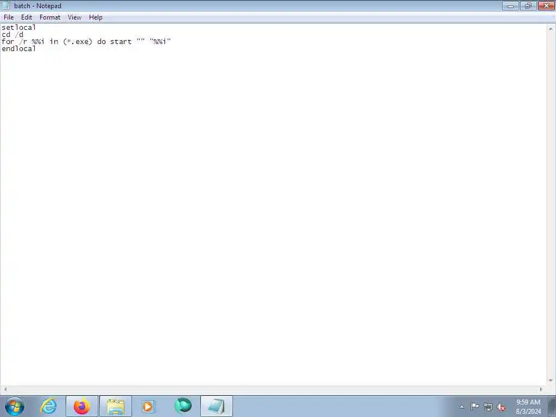
Task: Open the green round app in taskbar
Action: 183,406
